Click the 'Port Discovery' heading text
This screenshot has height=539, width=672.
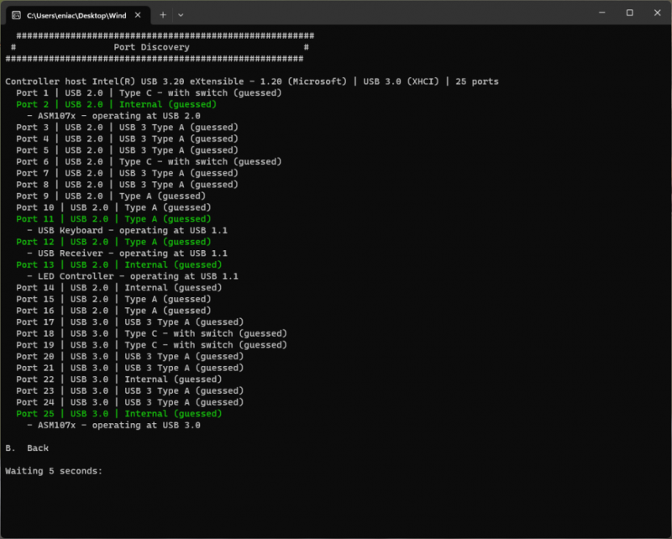pos(151,47)
